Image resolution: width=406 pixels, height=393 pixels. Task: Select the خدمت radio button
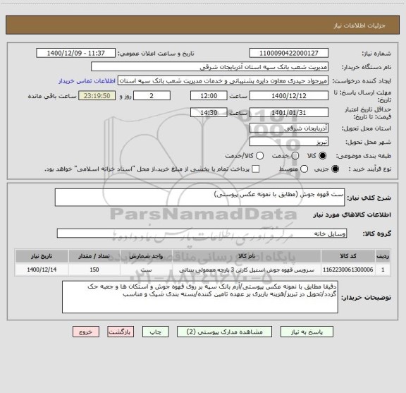295,156
